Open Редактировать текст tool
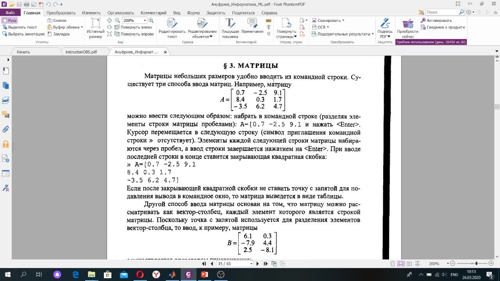This screenshot has width=500, height=281. tap(172, 28)
